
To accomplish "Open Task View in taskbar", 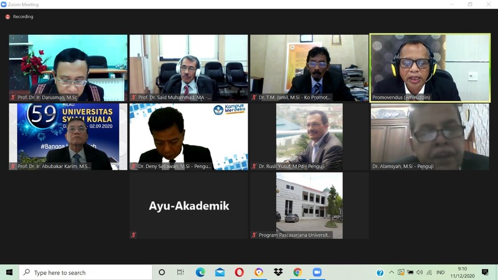I will pyautogui.click(x=181, y=273).
